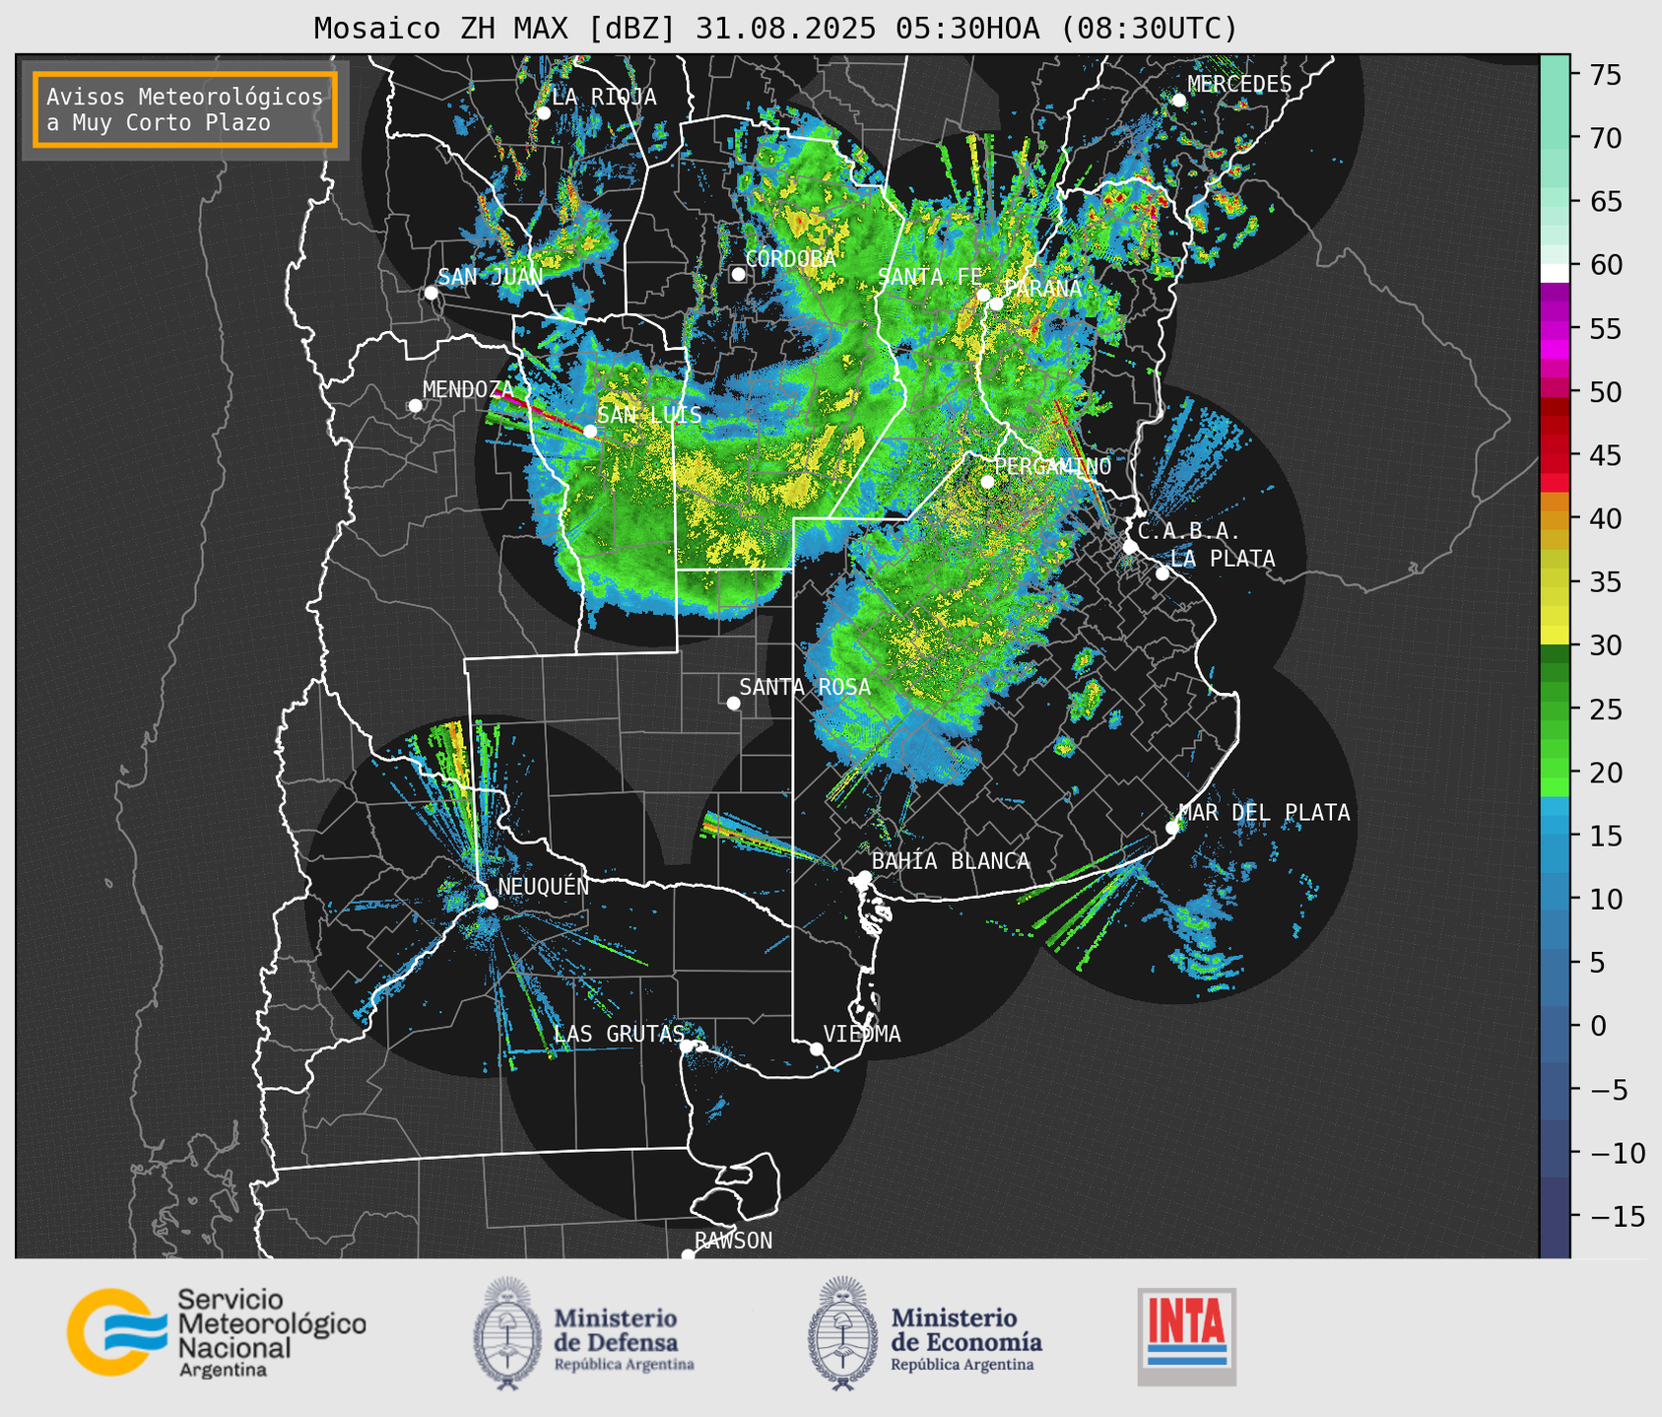This screenshot has width=1662, height=1417.
Task: Click the Ministerio de Economía emblem
Action: click(x=842, y=1333)
